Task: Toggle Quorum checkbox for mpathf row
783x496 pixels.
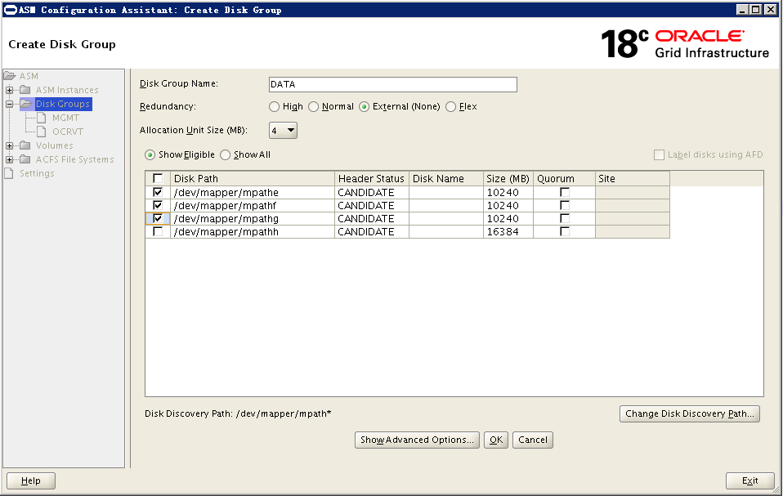Action: tap(565, 205)
